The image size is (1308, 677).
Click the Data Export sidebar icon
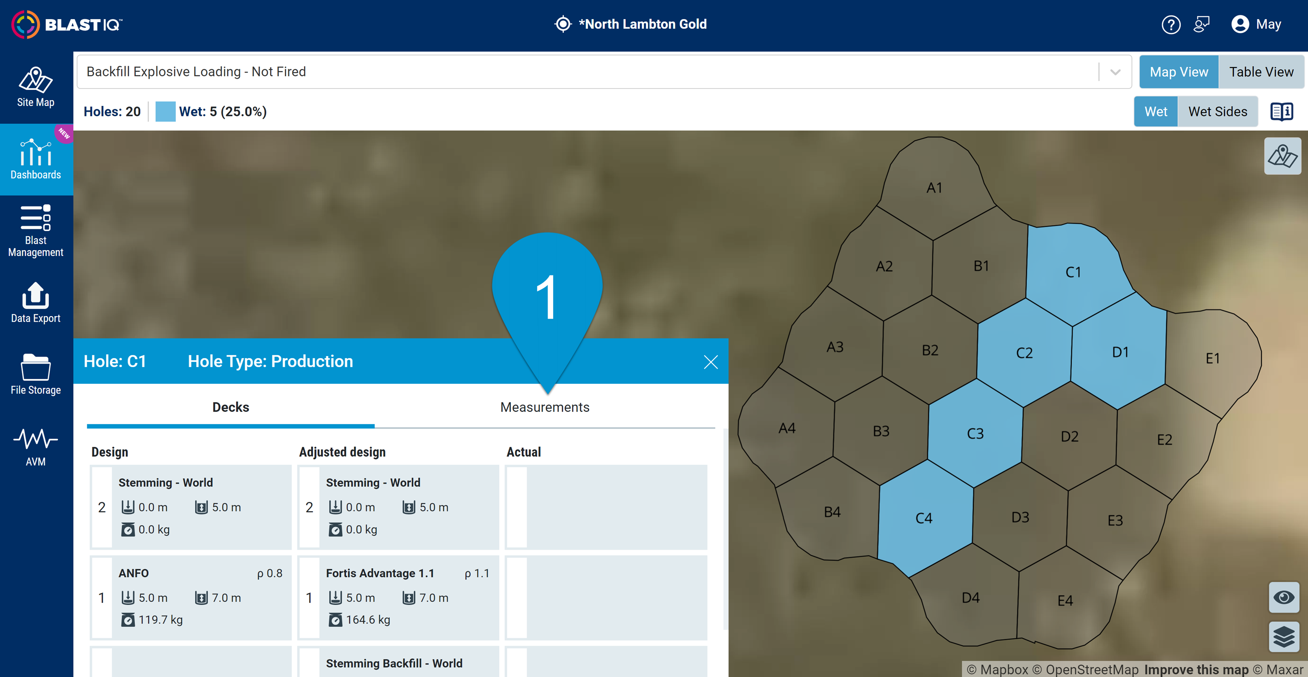coord(35,303)
